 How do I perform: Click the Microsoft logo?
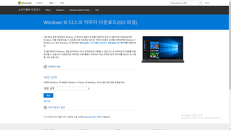[x=25, y=3]
